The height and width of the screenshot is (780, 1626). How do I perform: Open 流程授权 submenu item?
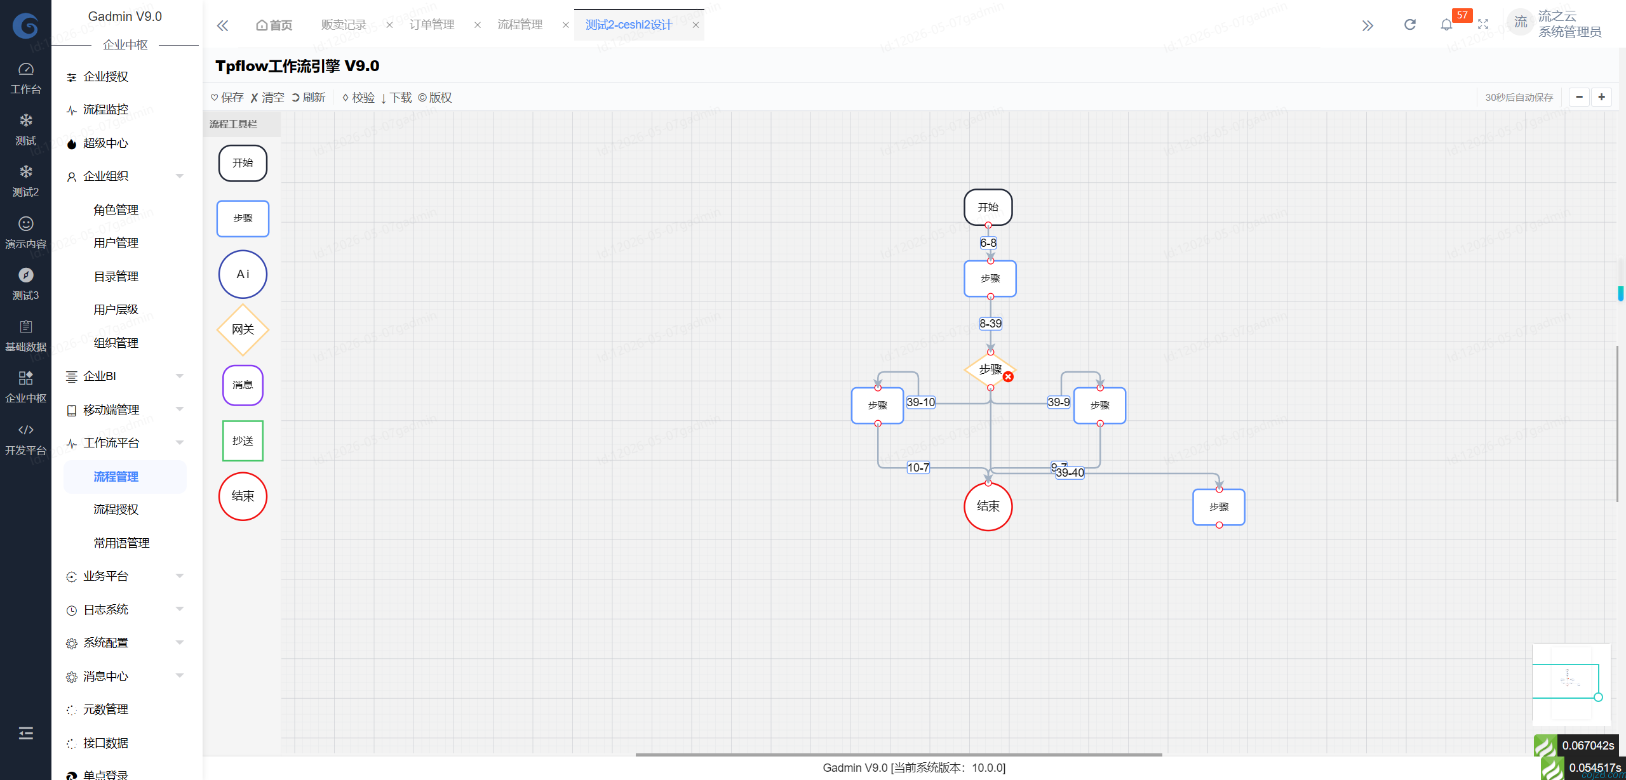[x=116, y=510]
